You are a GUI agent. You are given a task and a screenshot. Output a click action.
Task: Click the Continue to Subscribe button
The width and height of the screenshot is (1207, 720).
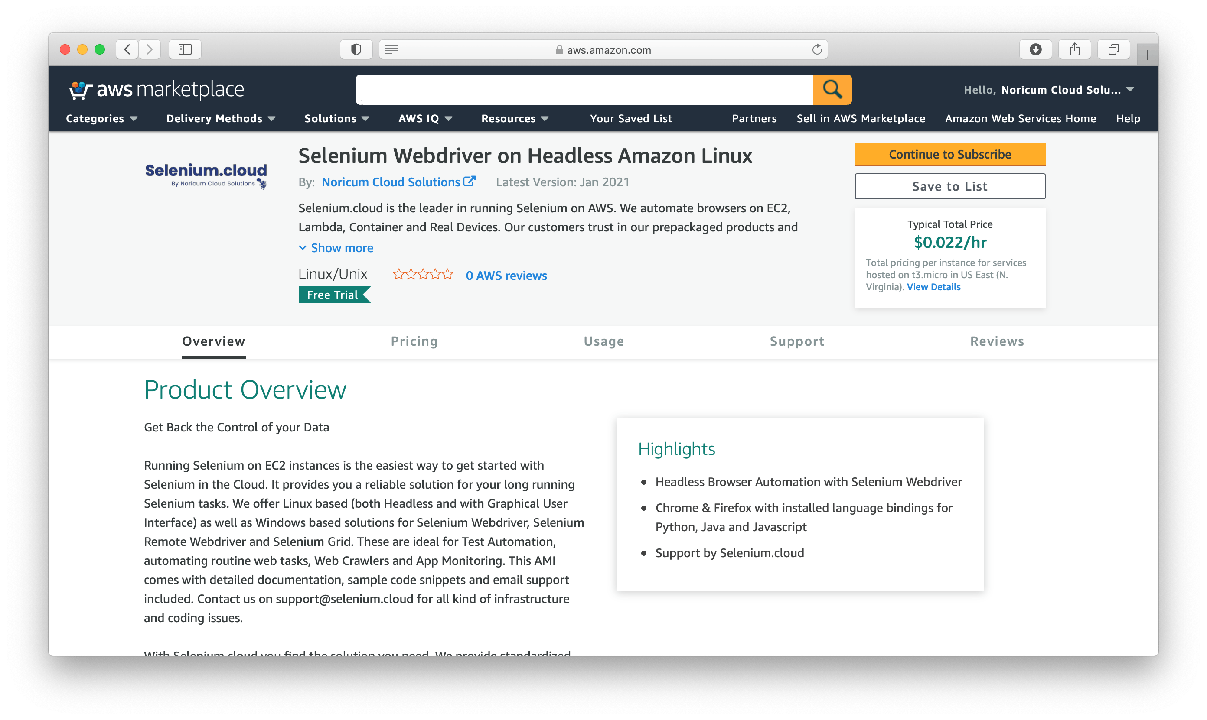[949, 154]
